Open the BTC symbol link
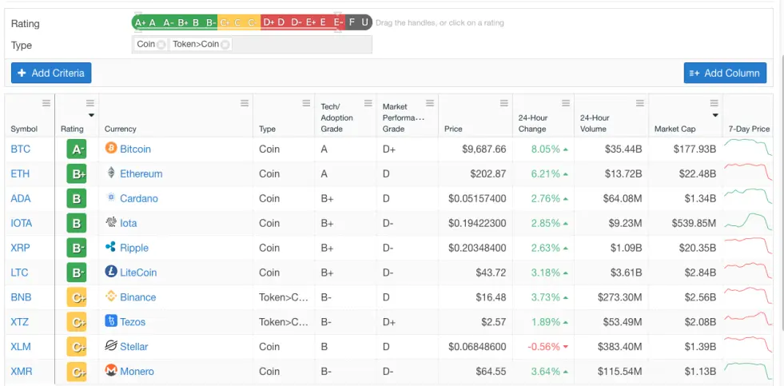 point(21,149)
